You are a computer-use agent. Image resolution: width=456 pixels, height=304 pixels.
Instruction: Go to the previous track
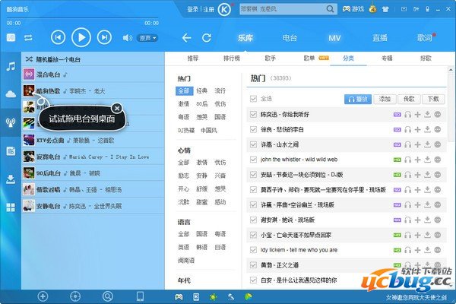point(58,37)
